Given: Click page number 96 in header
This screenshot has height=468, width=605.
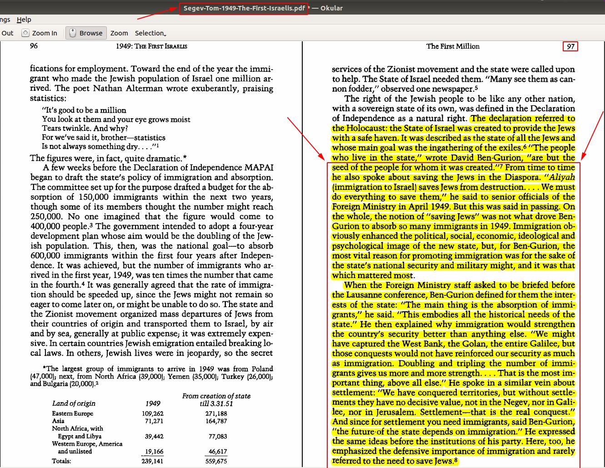Looking at the screenshot, I should coord(34,46).
